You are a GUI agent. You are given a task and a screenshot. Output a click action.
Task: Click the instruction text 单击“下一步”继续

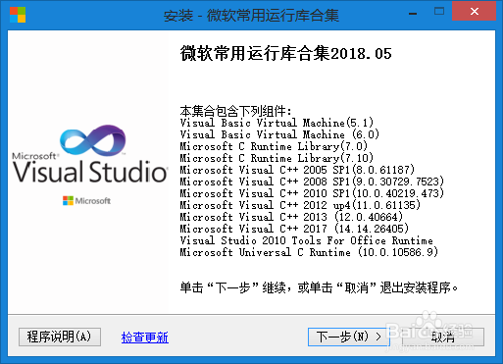click(232, 287)
